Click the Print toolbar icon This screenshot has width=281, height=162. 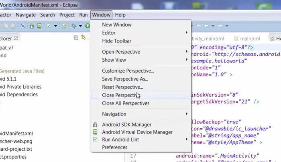13,26
